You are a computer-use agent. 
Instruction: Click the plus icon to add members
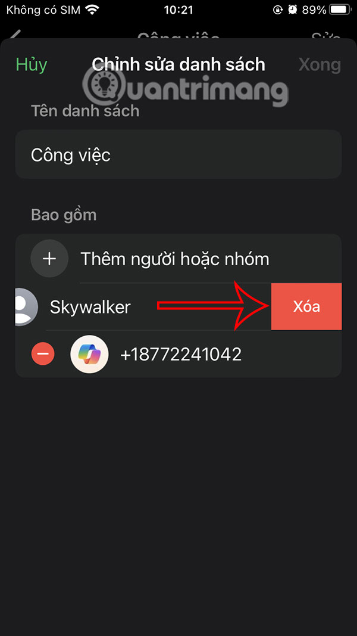pos(49,258)
